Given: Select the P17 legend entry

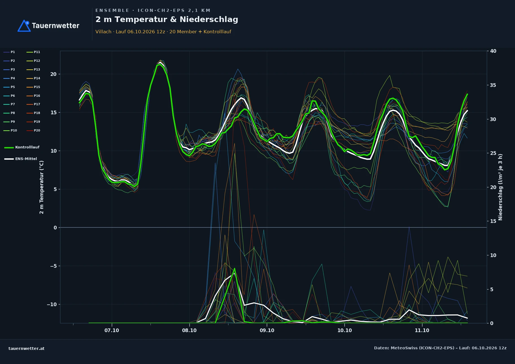Looking at the screenshot, I should pyautogui.click(x=33, y=104).
